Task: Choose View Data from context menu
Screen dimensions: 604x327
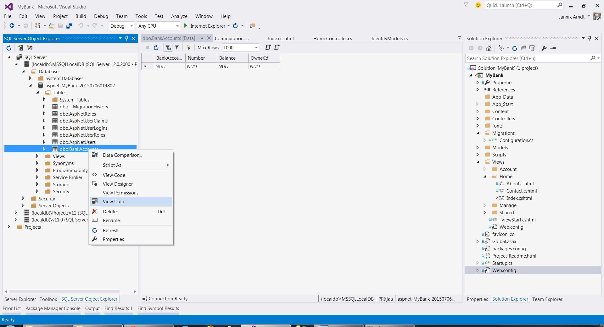Action: coord(131,201)
